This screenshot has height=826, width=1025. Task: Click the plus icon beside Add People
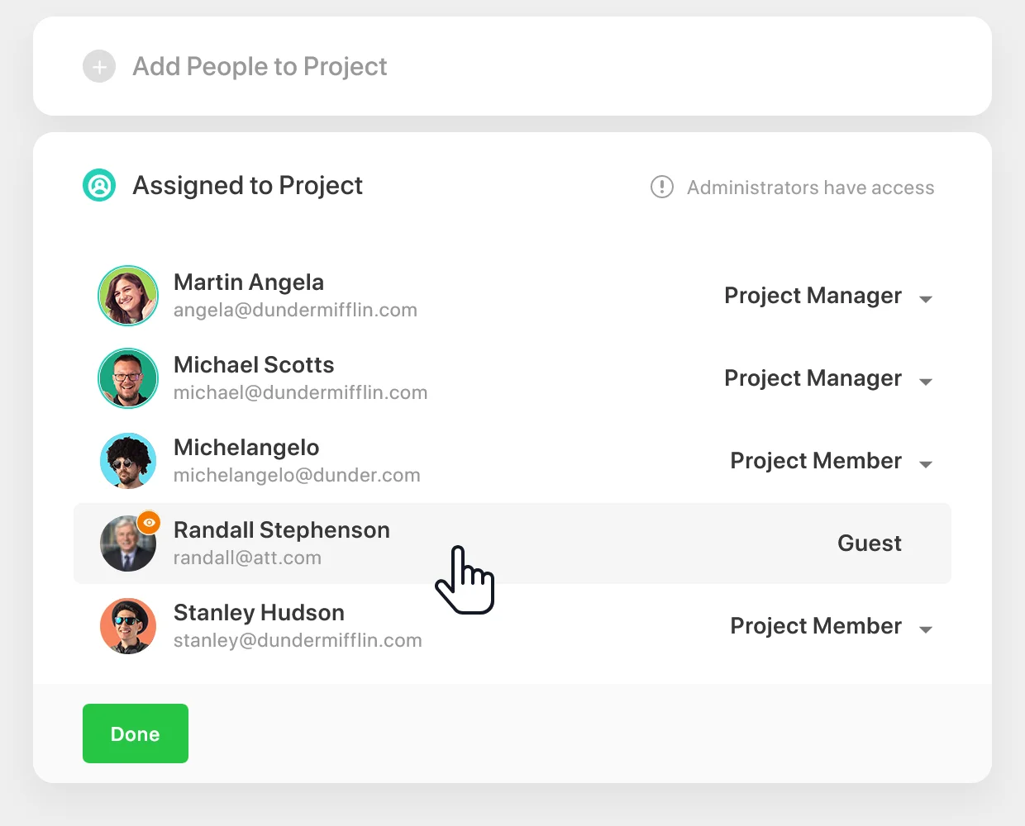99,66
